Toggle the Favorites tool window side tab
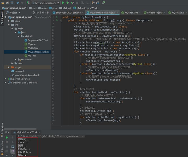 coord(2,148)
